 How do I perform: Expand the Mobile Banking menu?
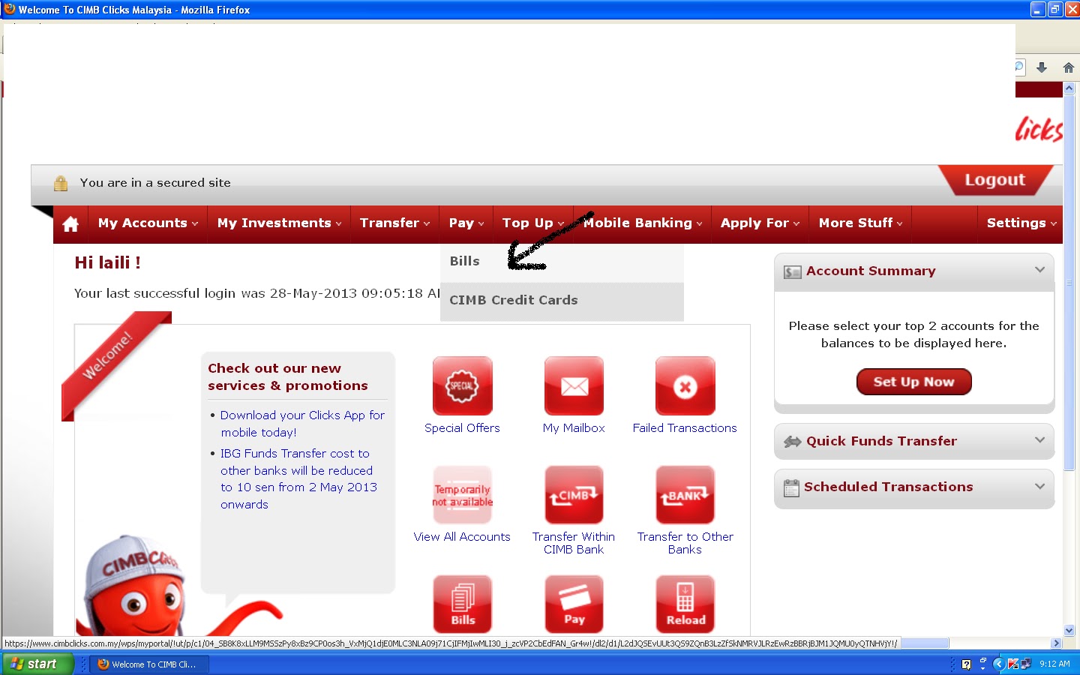click(643, 223)
